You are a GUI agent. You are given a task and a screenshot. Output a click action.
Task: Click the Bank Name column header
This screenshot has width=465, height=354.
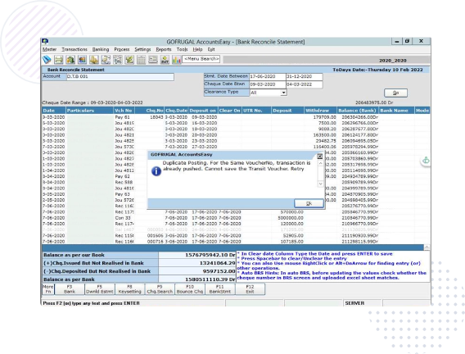397,111
